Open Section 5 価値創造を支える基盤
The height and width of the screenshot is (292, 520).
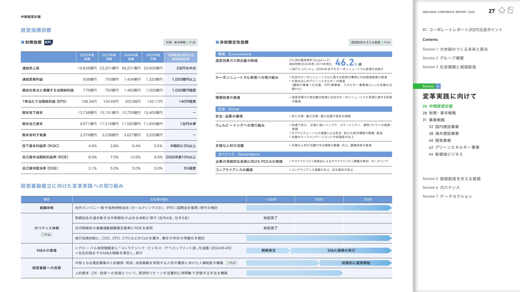[451, 179]
